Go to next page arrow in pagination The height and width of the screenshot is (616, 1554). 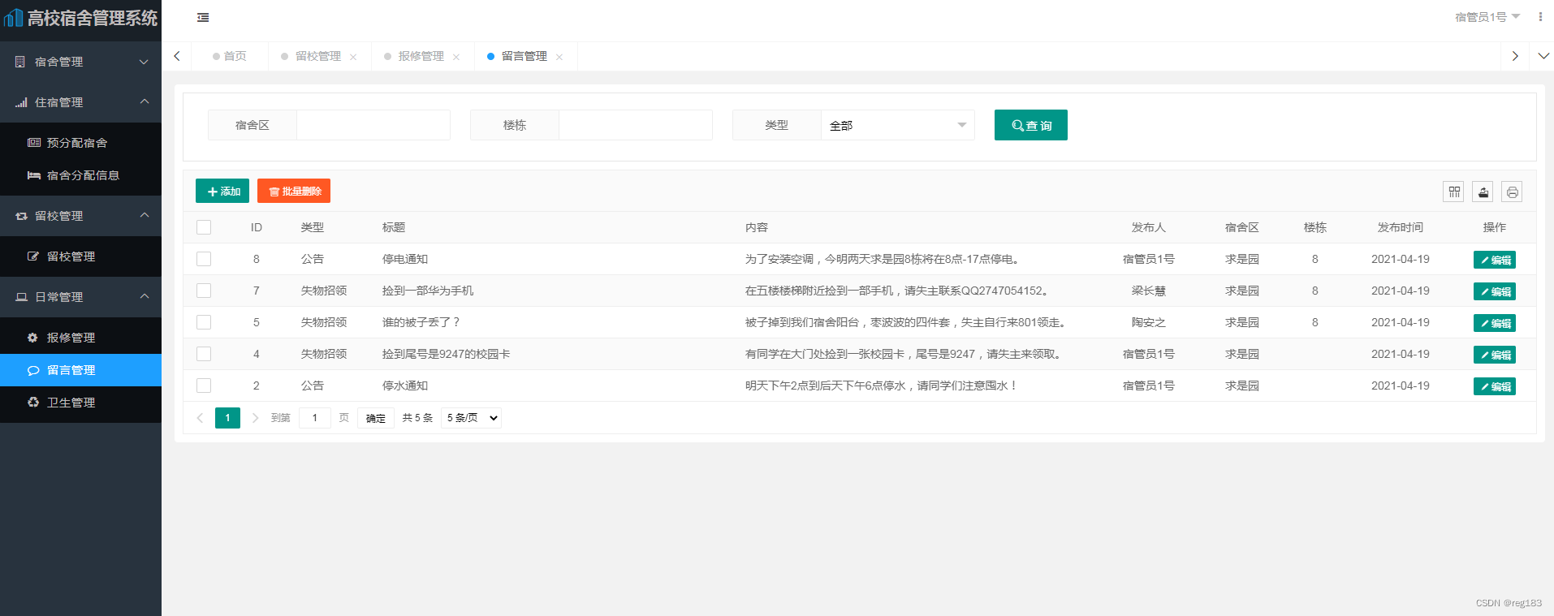[255, 418]
